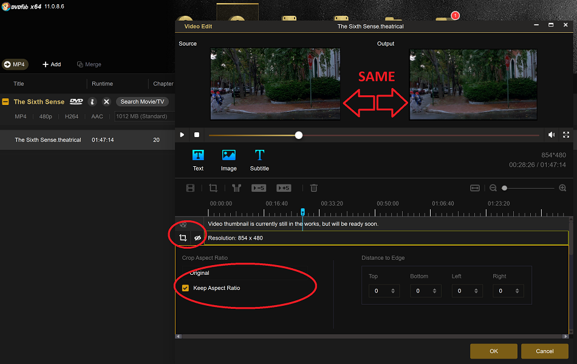Add a Text overlay
The image size is (577, 364).
198,160
